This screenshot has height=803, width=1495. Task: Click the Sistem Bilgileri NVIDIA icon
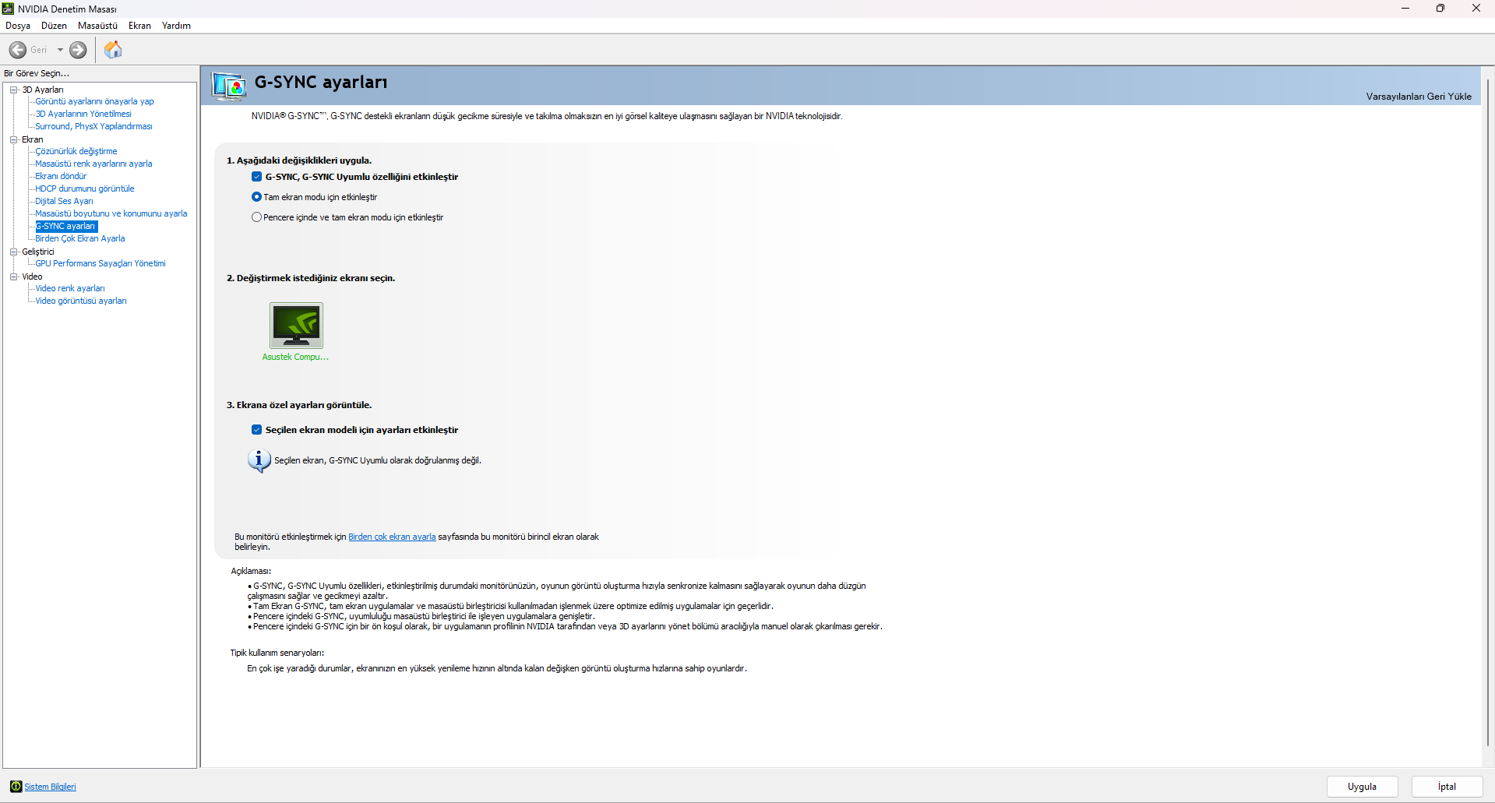click(x=16, y=787)
